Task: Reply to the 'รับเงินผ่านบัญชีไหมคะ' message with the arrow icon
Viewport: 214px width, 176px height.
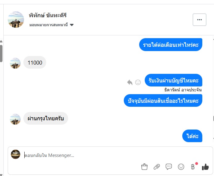Action: 130,82
